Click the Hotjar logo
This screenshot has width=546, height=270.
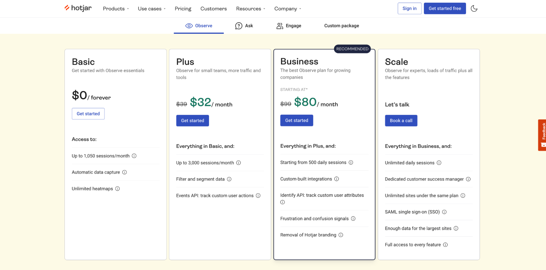click(78, 8)
